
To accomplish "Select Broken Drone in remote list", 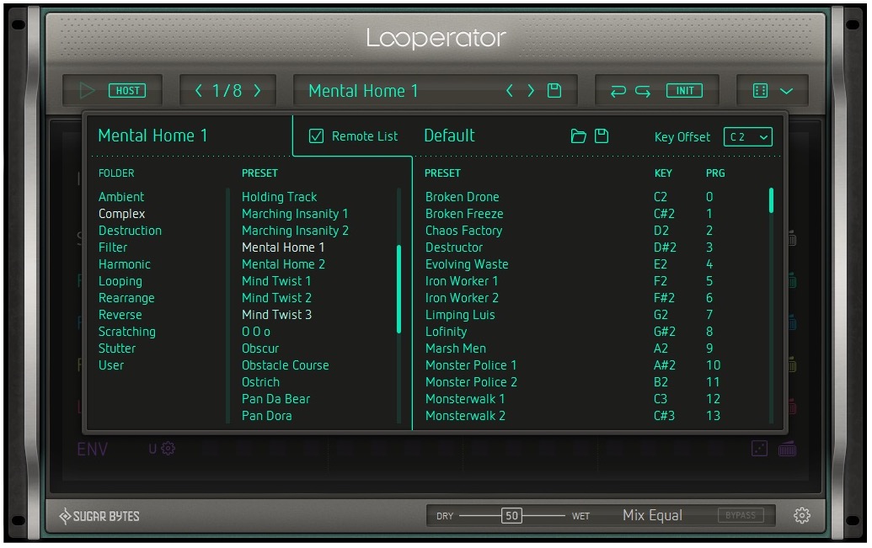I will [x=463, y=197].
